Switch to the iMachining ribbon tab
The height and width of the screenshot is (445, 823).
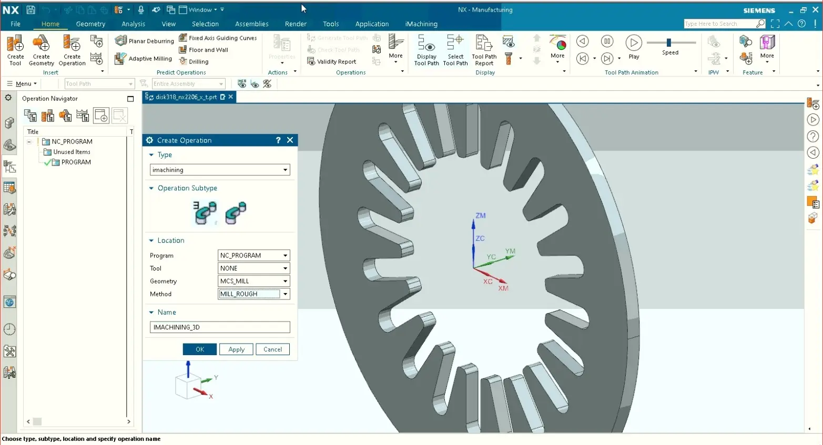[421, 24]
